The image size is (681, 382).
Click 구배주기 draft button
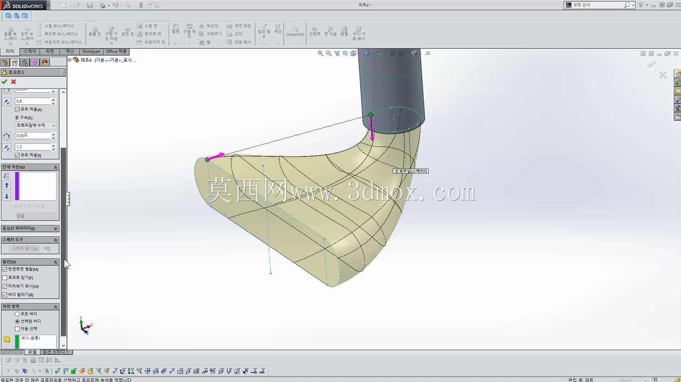(x=210, y=34)
